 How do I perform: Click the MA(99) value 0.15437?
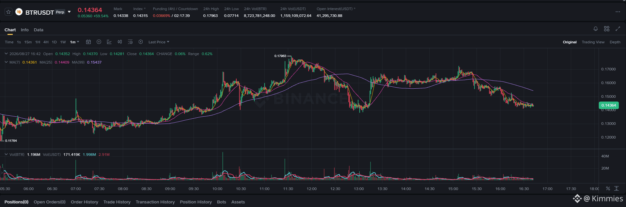pos(94,62)
